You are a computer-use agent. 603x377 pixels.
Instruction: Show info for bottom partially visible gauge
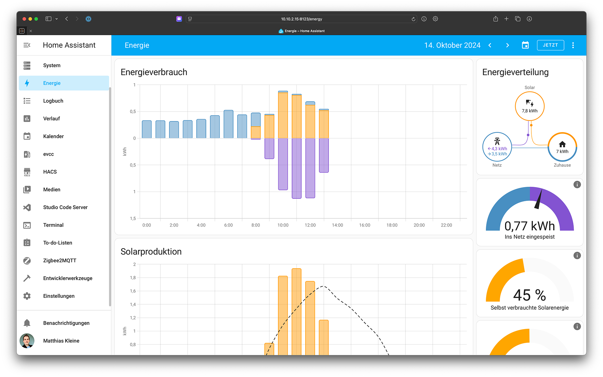577,327
